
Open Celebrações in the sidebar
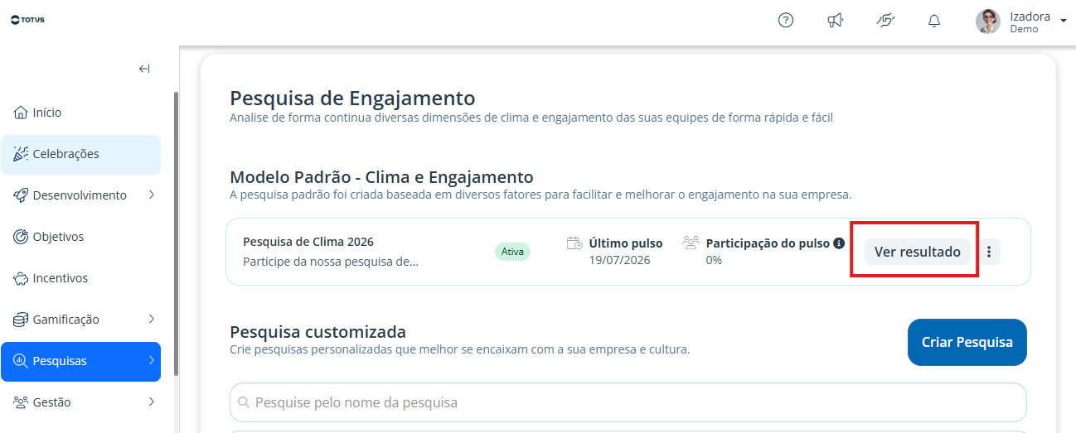point(80,154)
